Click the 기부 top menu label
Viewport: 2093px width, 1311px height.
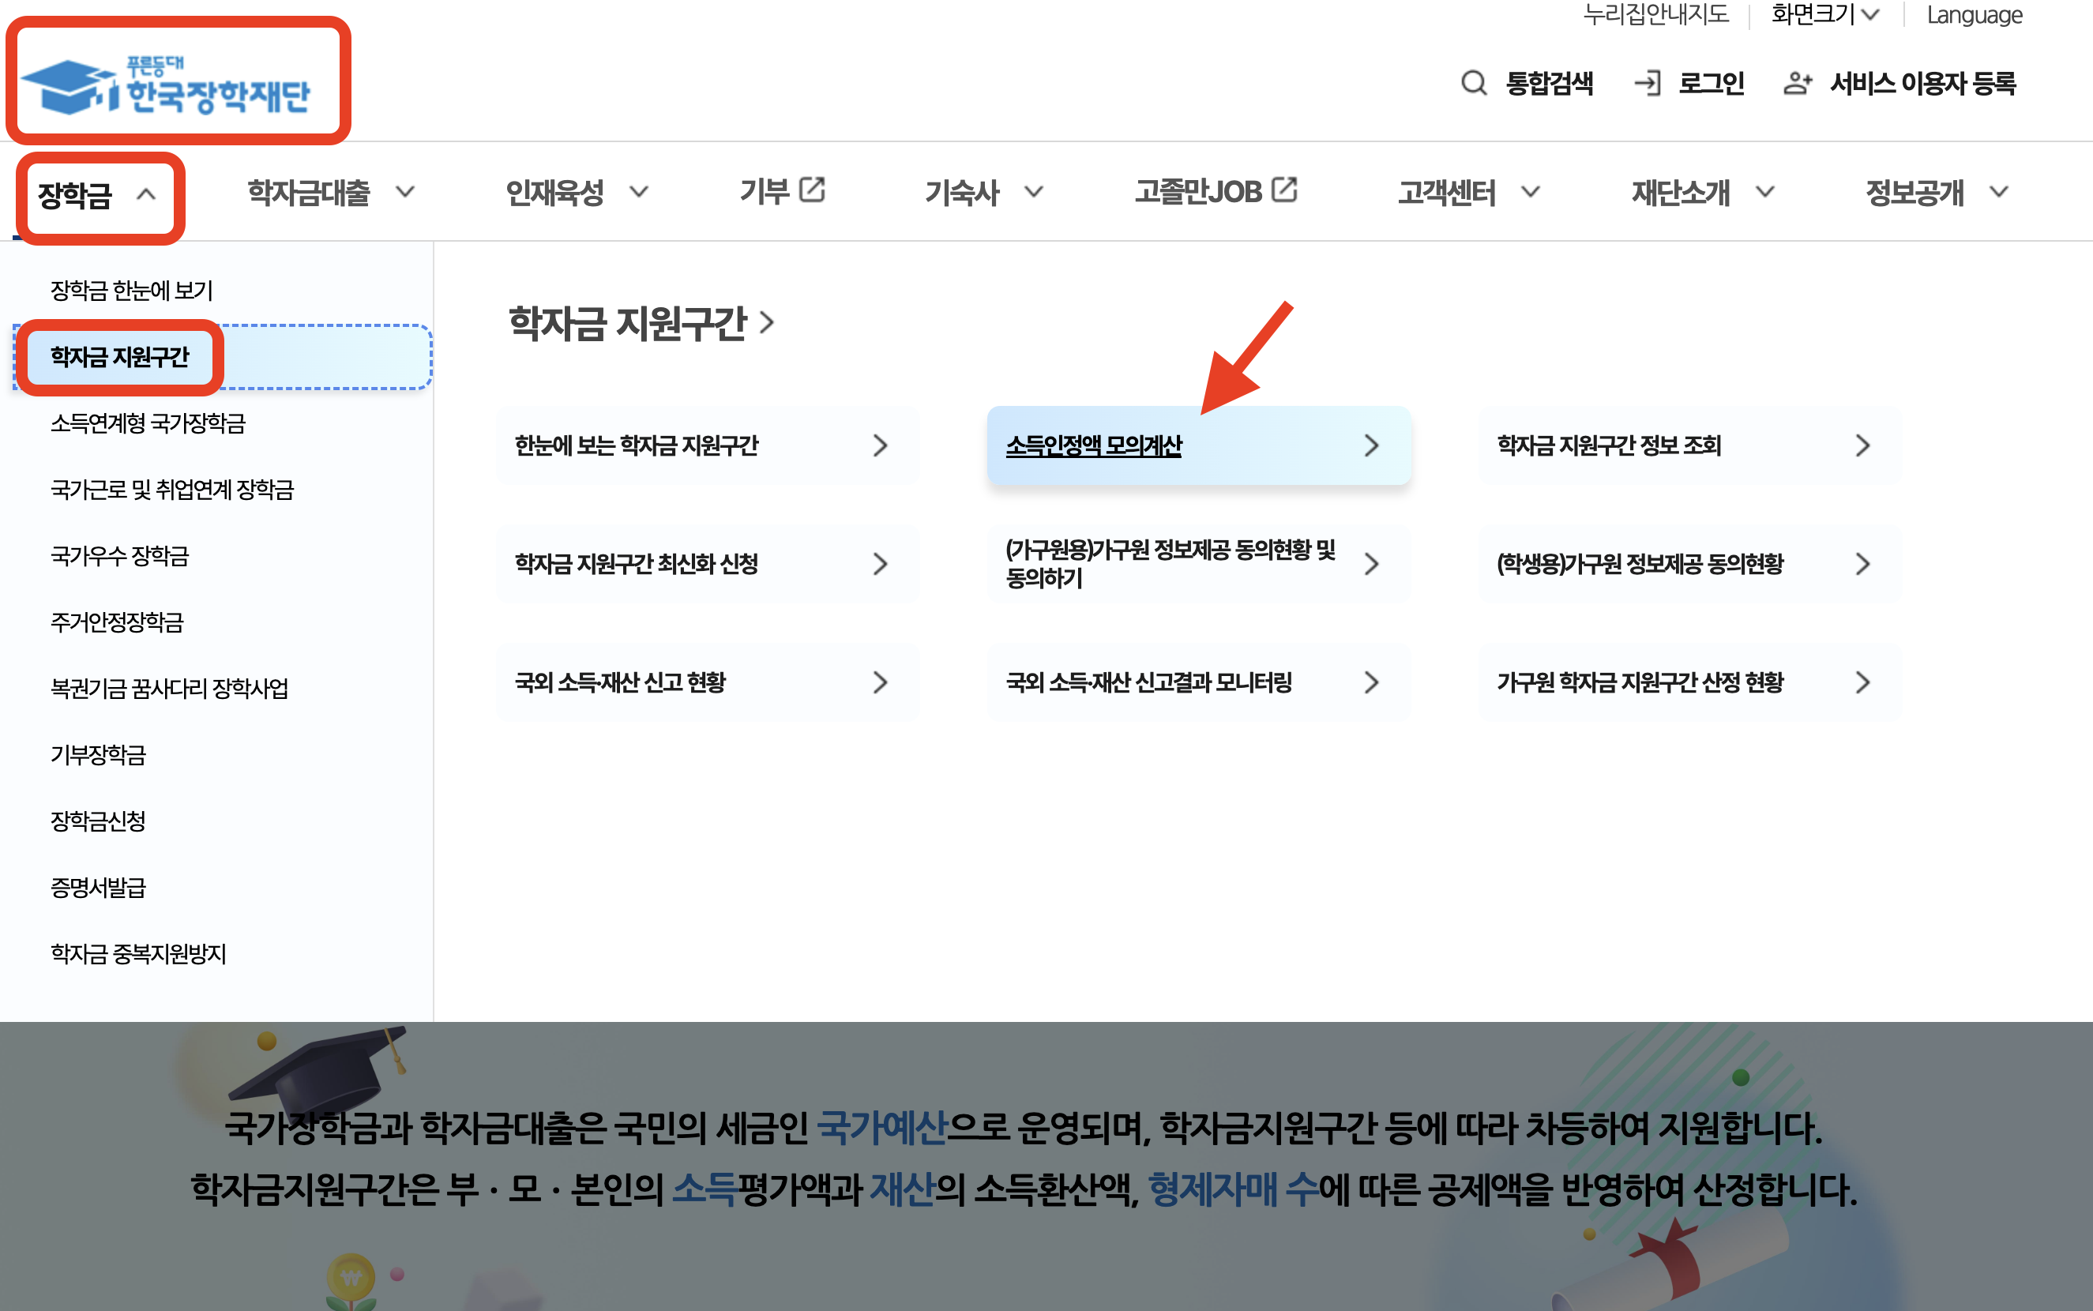765,191
